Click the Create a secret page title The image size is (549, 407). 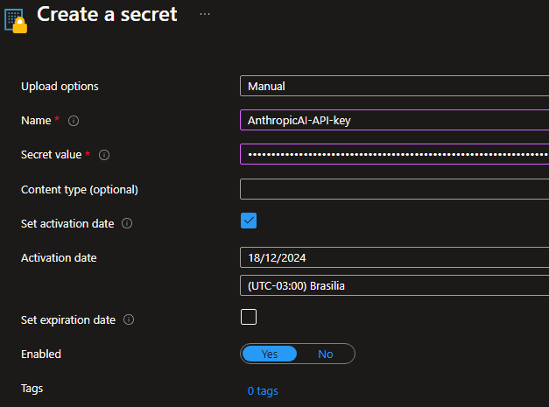click(x=107, y=15)
